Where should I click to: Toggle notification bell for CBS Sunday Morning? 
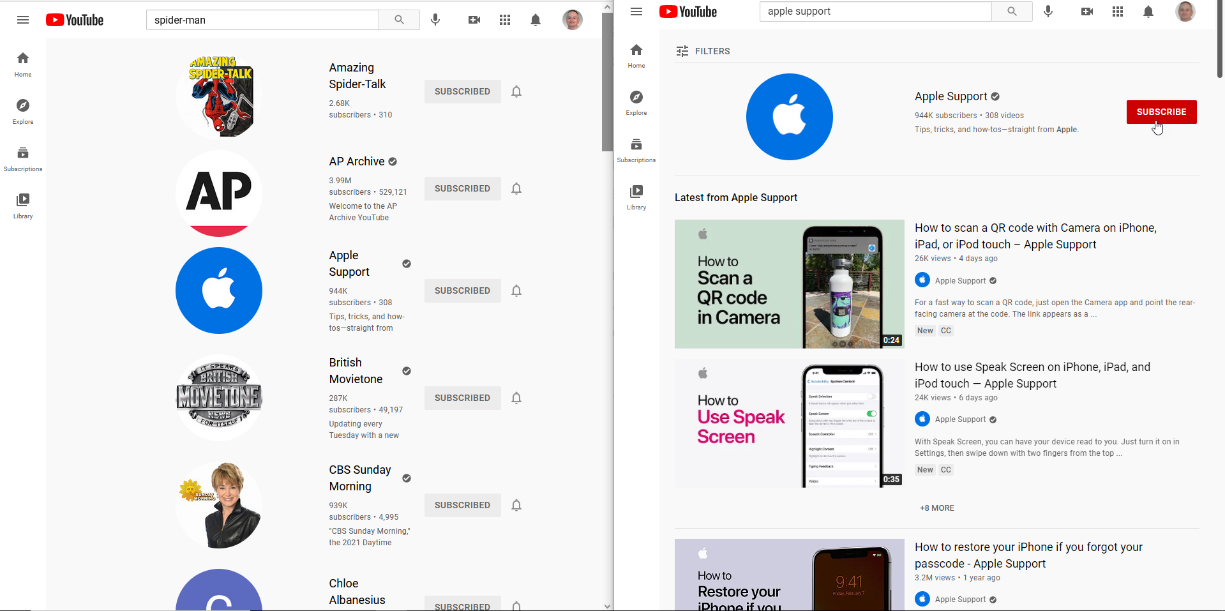[516, 505]
